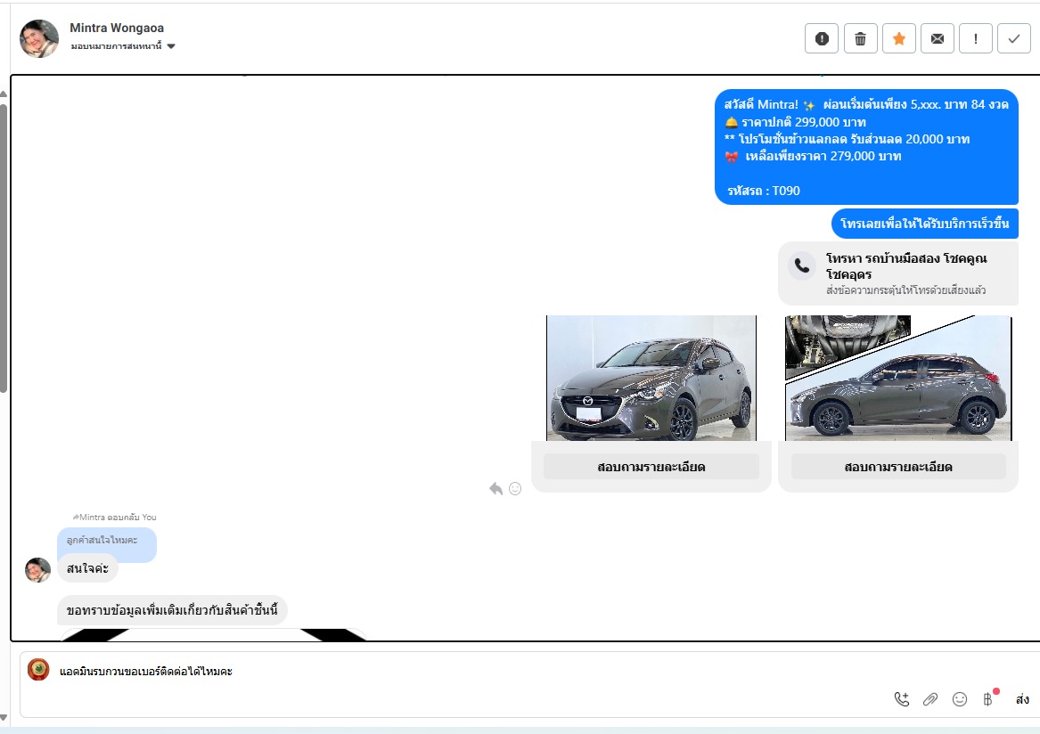Viewport: 1040px width, 734px height.
Task: Reply to message using the arrow icon
Action: [x=495, y=488]
